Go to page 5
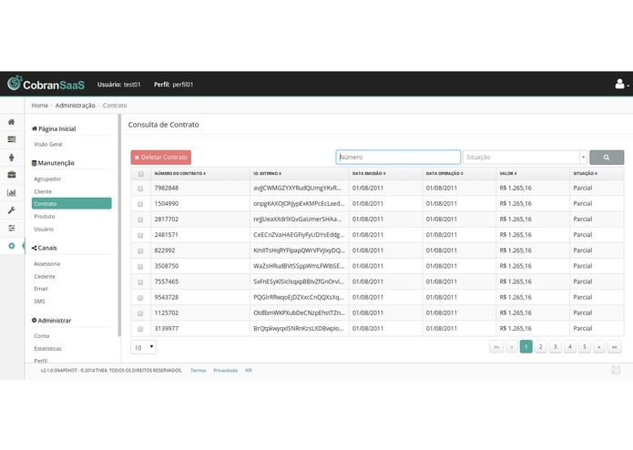The width and height of the screenshot is (633, 450). [x=584, y=347]
